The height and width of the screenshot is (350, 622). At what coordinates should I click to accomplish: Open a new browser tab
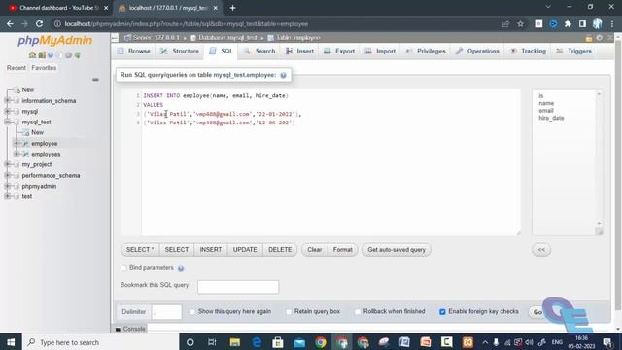pos(233,8)
